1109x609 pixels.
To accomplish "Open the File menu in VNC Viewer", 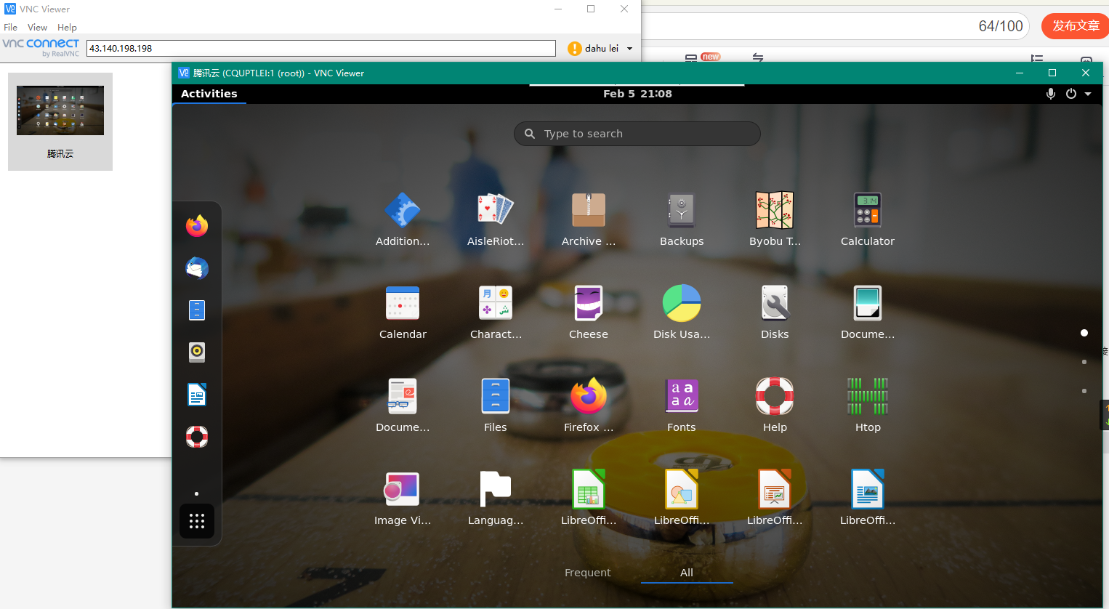I will tap(10, 27).
